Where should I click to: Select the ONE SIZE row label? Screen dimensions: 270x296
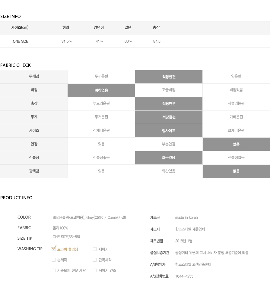21,41
